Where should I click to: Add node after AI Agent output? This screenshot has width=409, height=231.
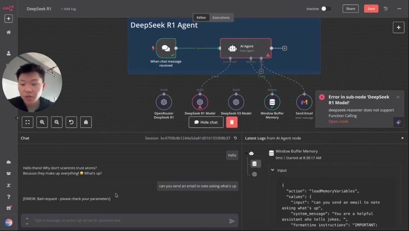285,48
